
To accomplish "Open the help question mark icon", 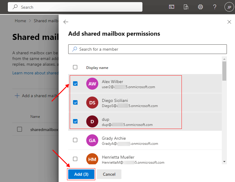I will coord(215,7).
